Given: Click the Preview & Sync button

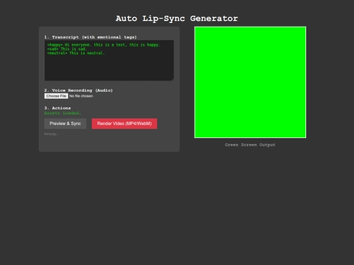Looking at the screenshot, I should 66,124.
